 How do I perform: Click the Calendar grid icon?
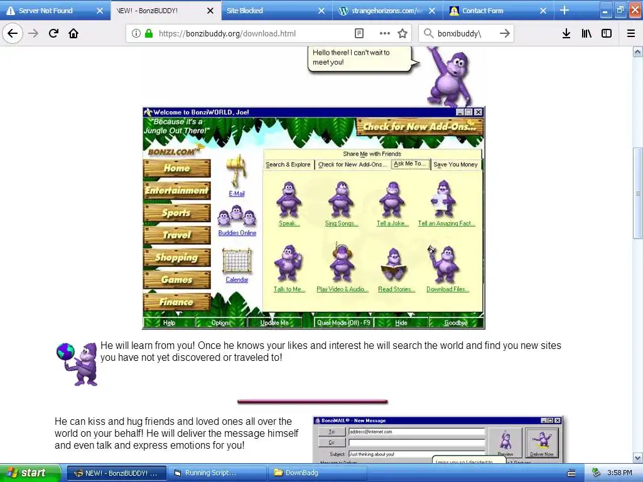pos(237,260)
